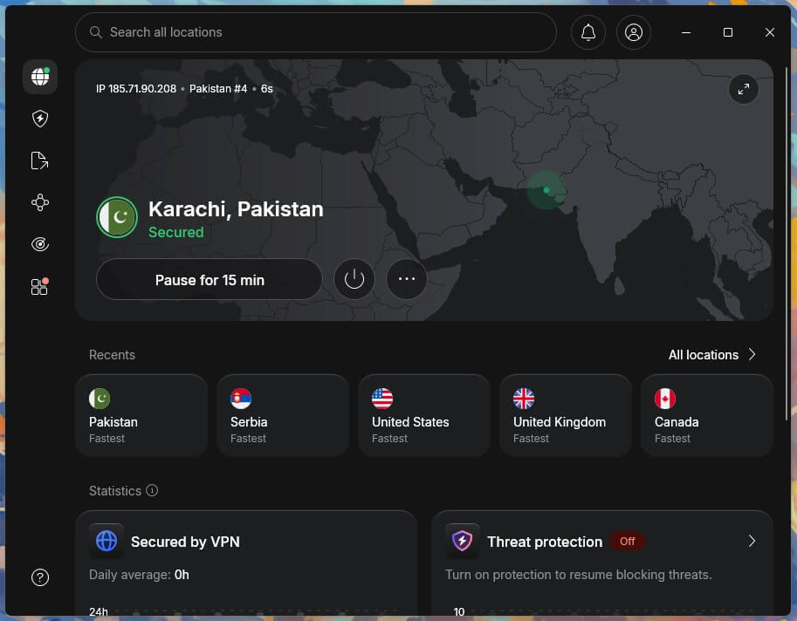The width and height of the screenshot is (797, 621).
Task: Open user account profile icon
Action: click(x=634, y=32)
